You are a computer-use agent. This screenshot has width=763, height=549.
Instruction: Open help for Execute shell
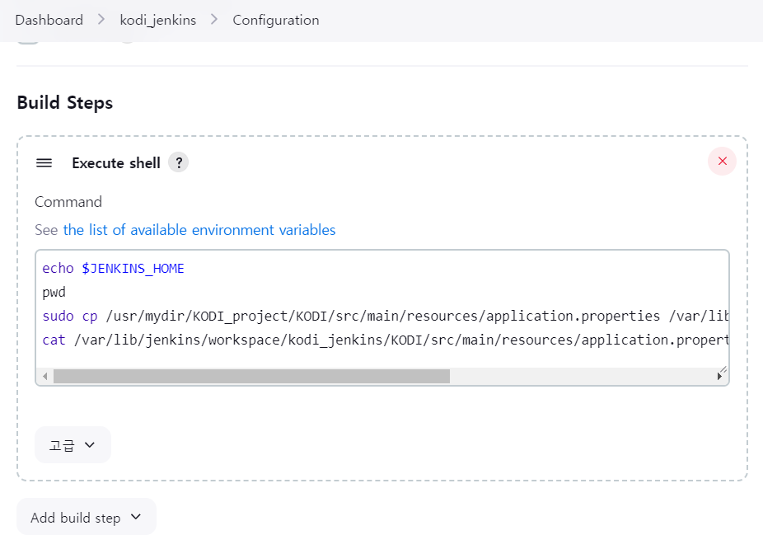(x=179, y=162)
